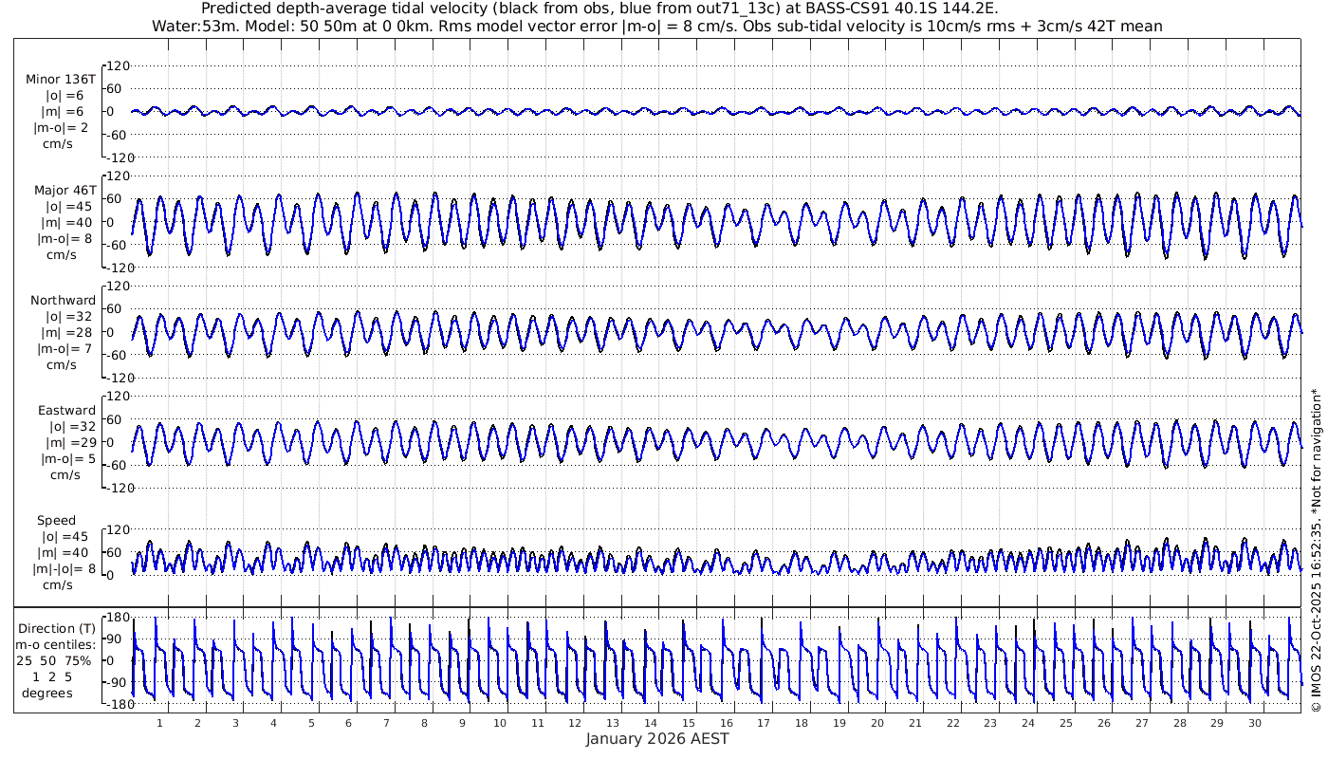The image size is (1328, 759).
Task: Click day 15 on the date axis
Action: pyautogui.click(x=689, y=723)
